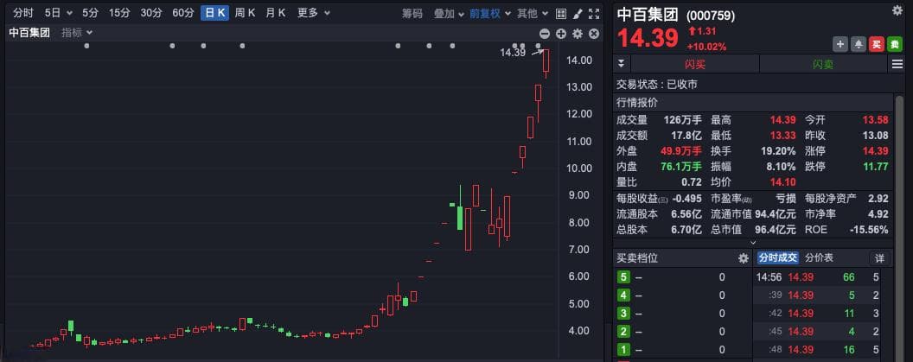Screen dimensions: 913x362
Task: Click the 10.00 price axis label
Action: (579, 168)
